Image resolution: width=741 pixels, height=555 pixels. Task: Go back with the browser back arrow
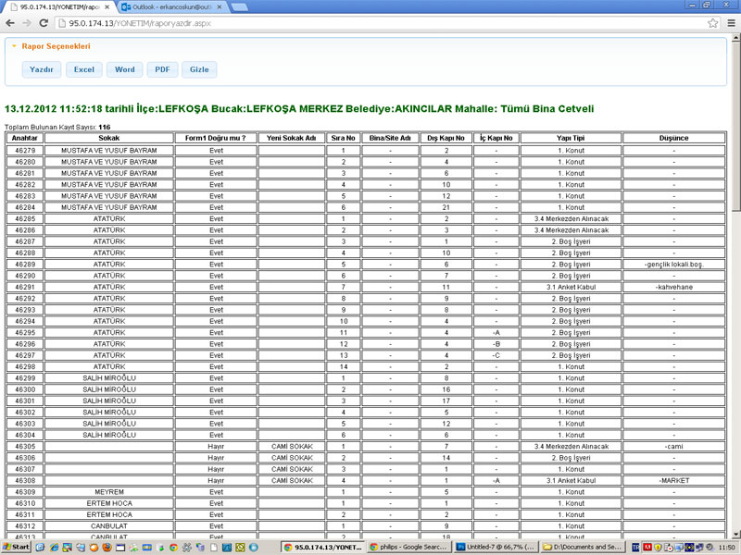click(10, 23)
